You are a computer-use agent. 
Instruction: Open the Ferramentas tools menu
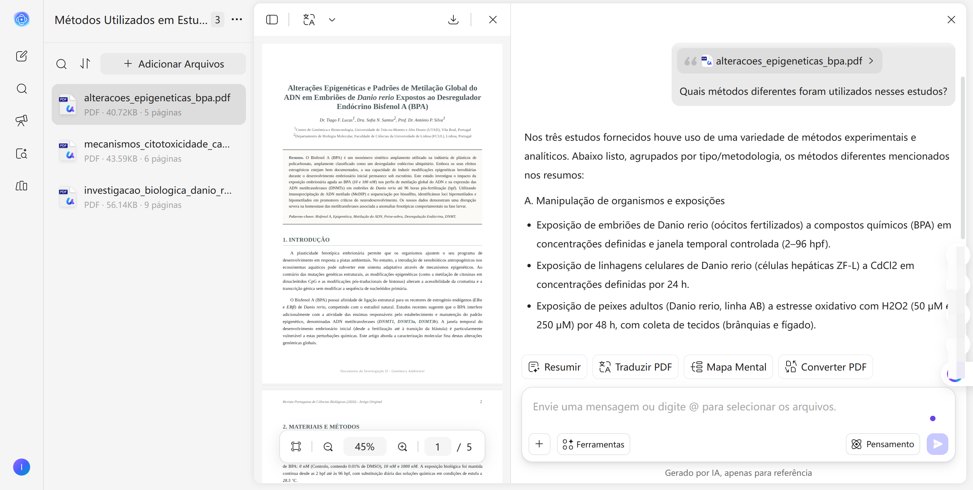593,444
